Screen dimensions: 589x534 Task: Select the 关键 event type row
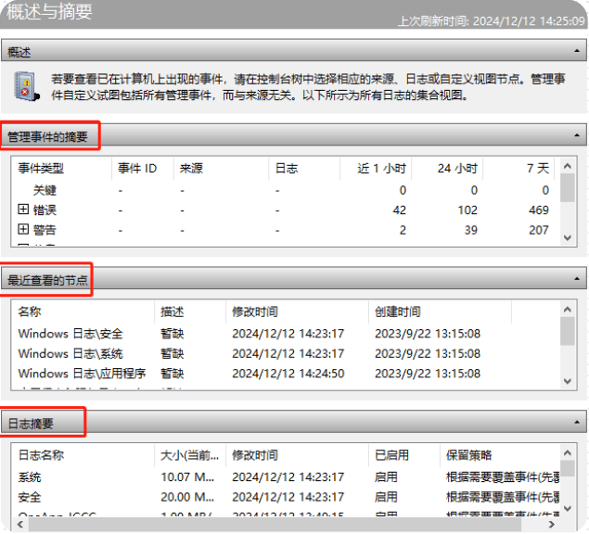click(45, 190)
